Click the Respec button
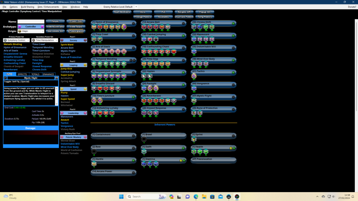Viewport: 358px width, 201px height. pos(55,21)
